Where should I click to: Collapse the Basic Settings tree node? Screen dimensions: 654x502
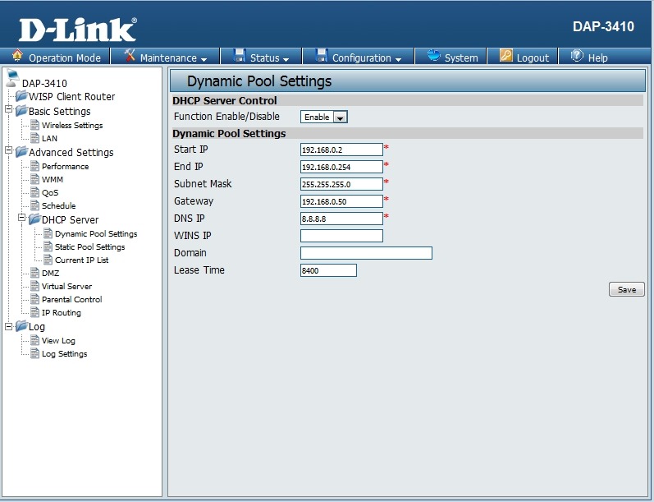(9, 110)
